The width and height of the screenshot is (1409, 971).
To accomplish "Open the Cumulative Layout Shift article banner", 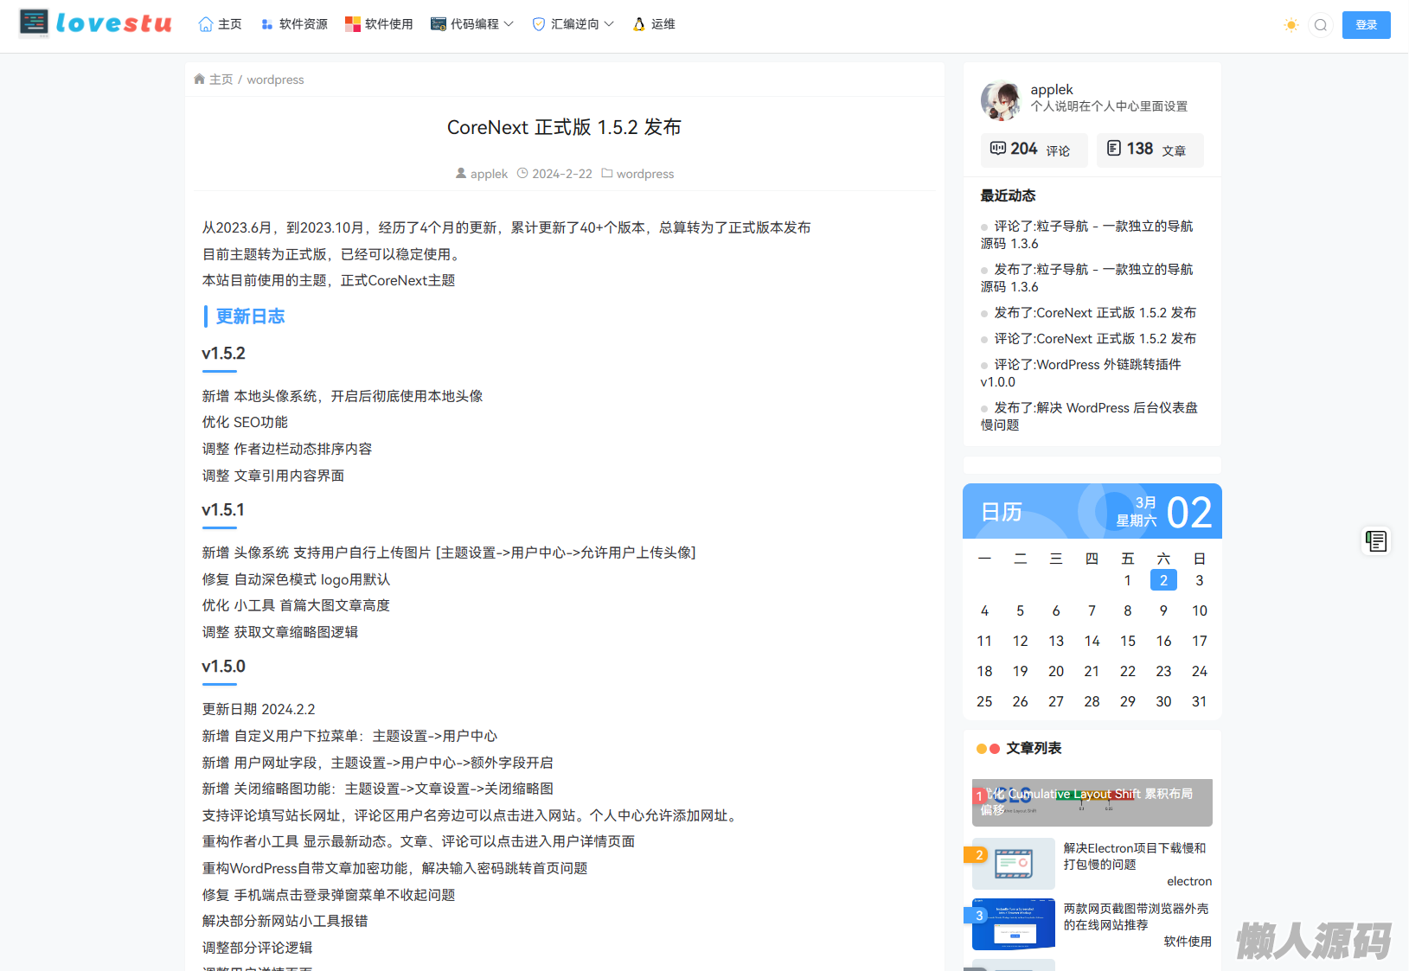I will coord(1092,802).
